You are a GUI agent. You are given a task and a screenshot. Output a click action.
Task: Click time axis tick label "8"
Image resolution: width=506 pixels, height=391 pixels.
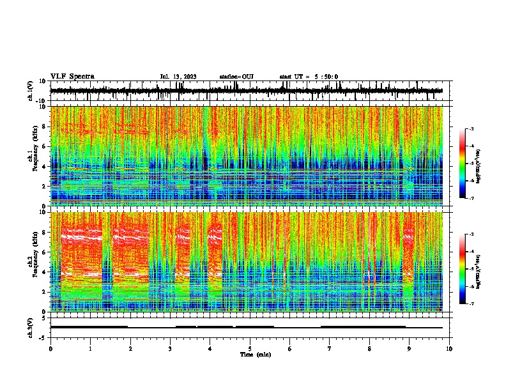[369, 349]
